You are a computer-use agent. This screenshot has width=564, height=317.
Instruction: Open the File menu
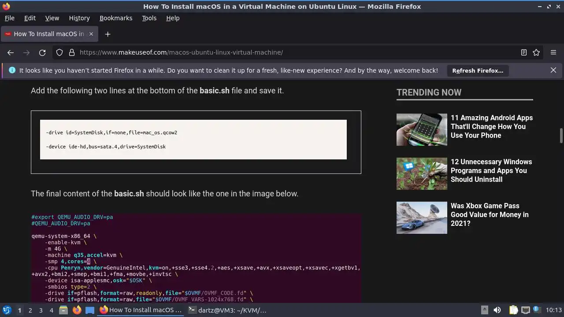coord(9,18)
